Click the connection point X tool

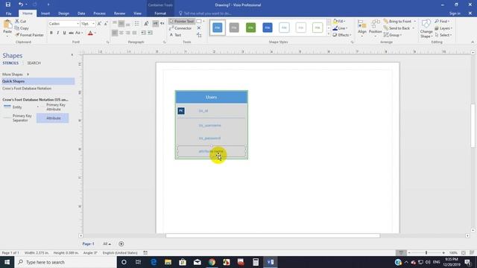pos(199,28)
